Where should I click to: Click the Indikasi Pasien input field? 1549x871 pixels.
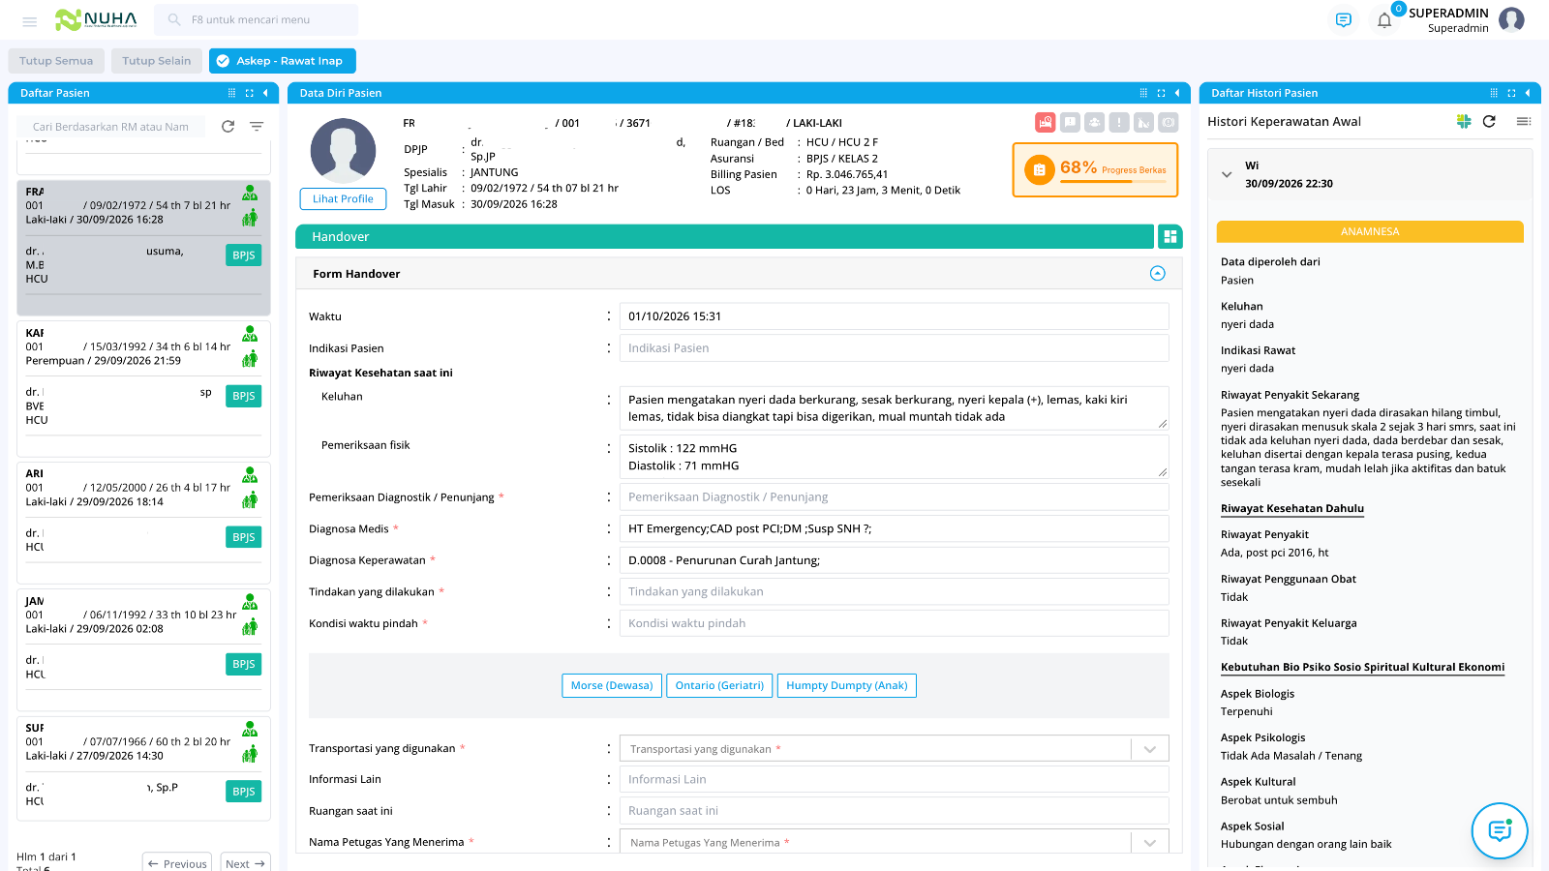[894, 348]
